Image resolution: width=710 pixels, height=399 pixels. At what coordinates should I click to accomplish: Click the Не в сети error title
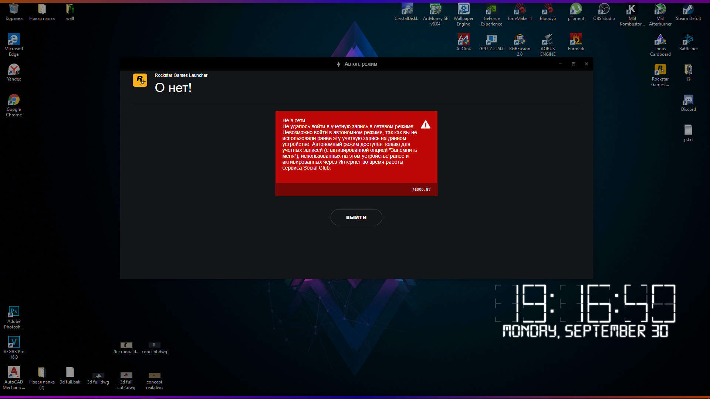[x=294, y=121]
